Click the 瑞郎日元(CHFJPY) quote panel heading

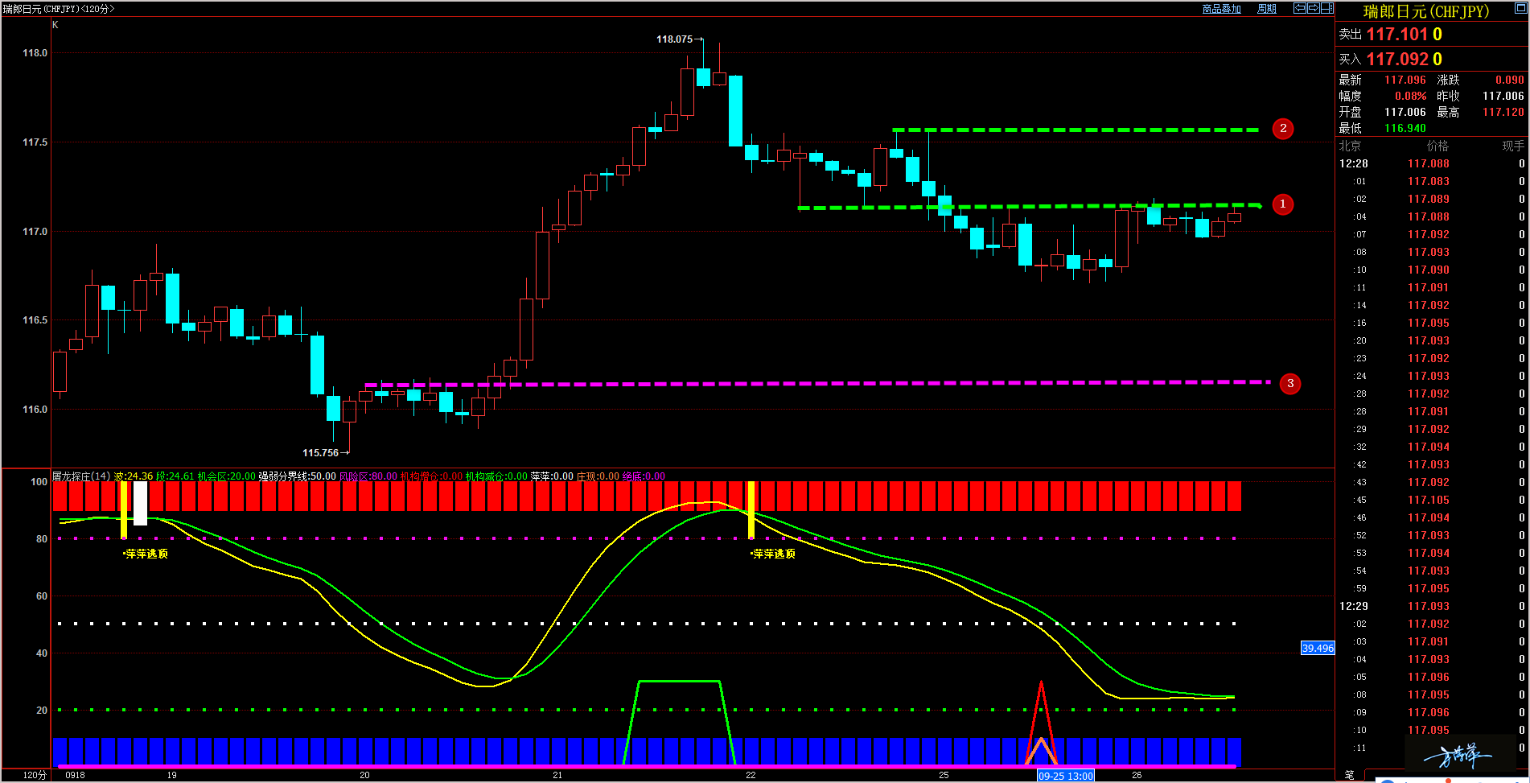coord(1426,11)
